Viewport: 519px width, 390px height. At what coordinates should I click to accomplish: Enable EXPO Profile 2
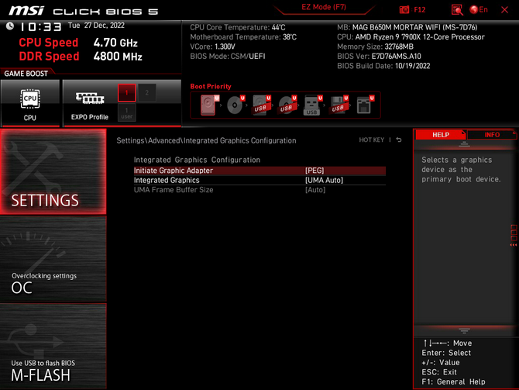[146, 93]
